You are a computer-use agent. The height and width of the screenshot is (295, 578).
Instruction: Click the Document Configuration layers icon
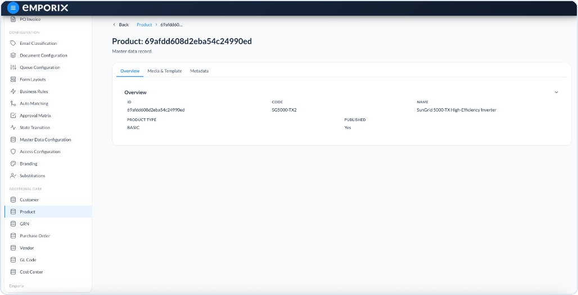click(x=13, y=56)
